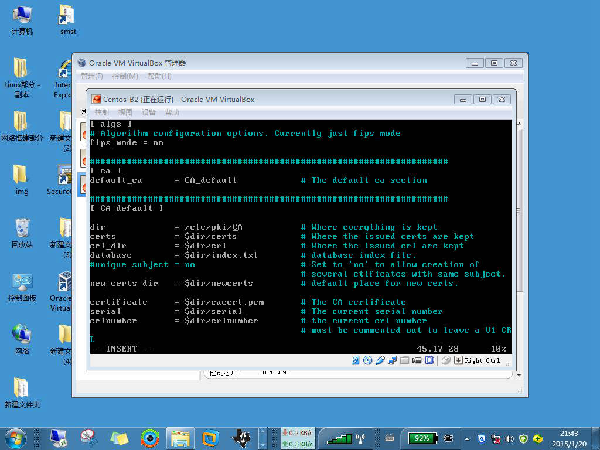
Task: Open the 视图 menu in Centos-B2 window
Action: coord(125,112)
